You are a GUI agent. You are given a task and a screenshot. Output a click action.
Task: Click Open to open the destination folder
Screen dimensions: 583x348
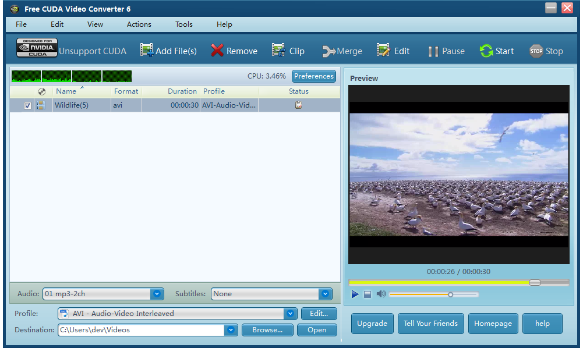317,330
